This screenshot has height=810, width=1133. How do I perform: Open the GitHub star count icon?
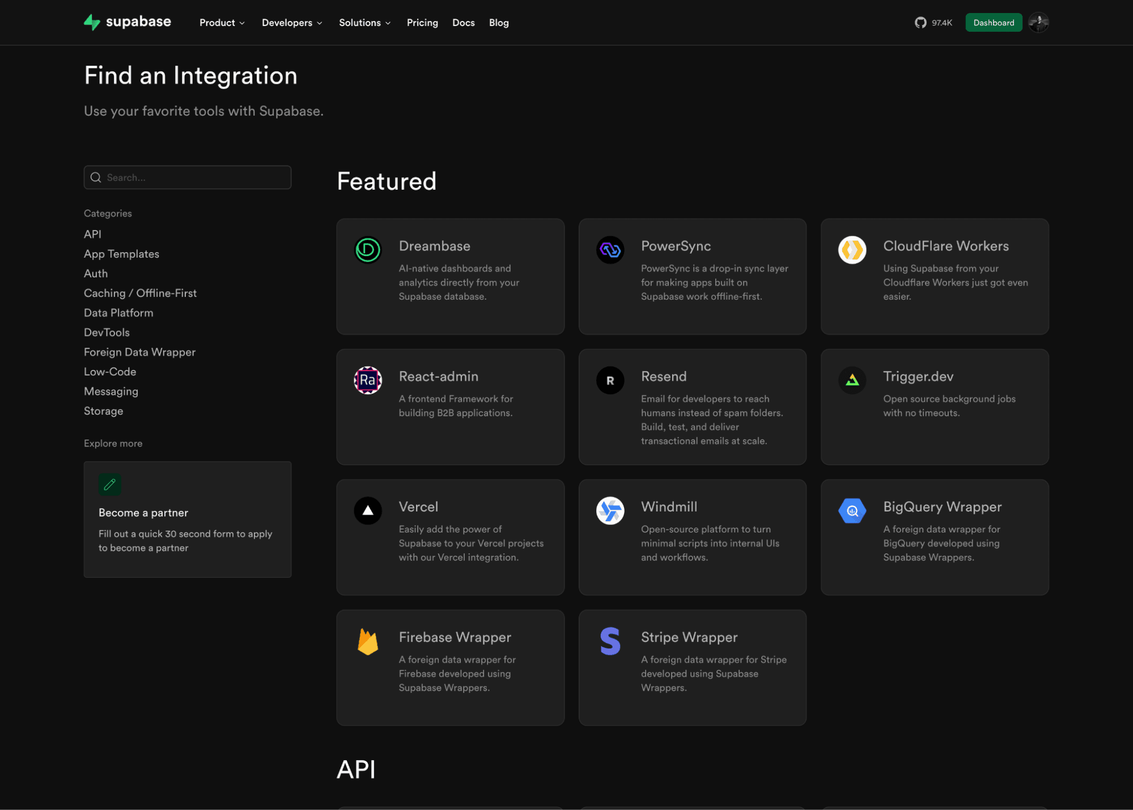click(x=920, y=23)
